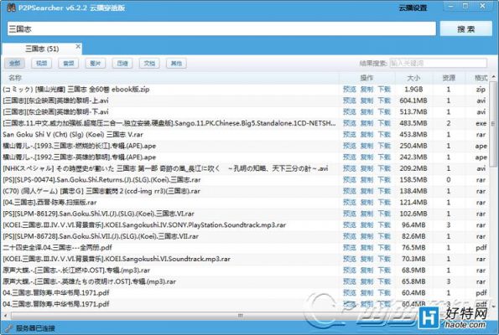Filter results by 压缩
The height and width of the screenshot is (335, 499).
[x=122, y=64]
